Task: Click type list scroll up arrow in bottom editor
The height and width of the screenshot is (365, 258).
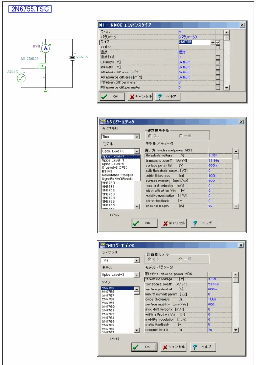Action: pos(137,289)
